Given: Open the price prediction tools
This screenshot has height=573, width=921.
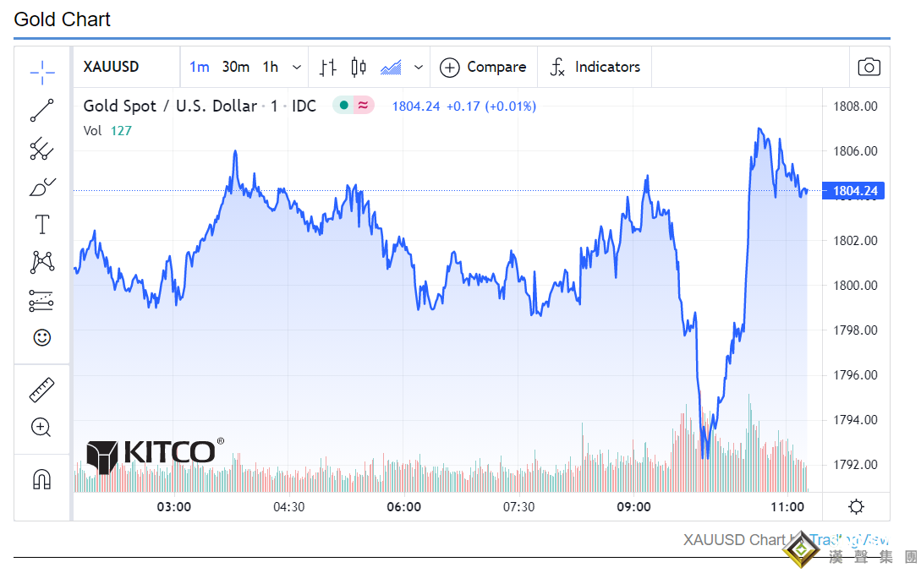Looking at the screenshot, I should point(42,300).
